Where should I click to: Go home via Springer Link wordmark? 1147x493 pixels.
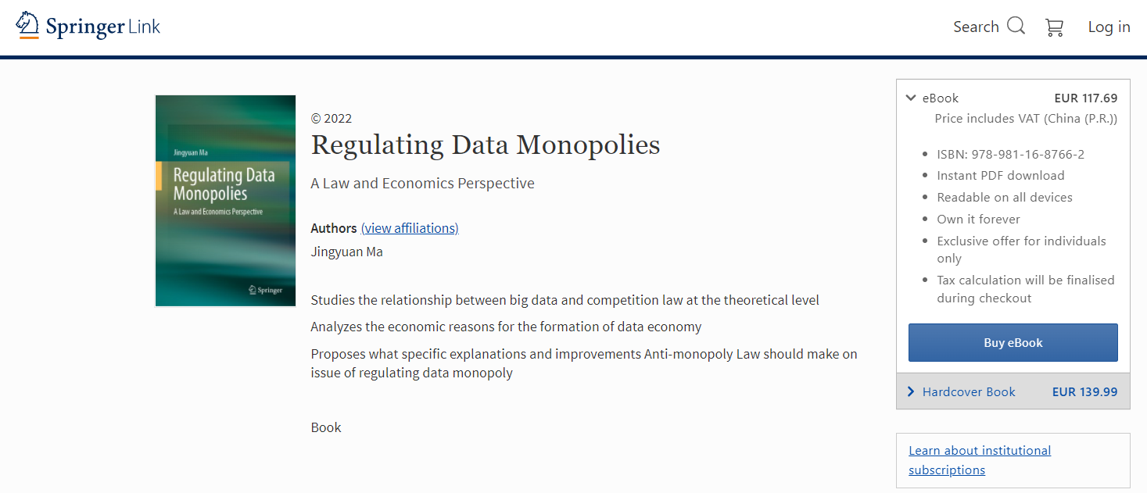coord(102,27)
